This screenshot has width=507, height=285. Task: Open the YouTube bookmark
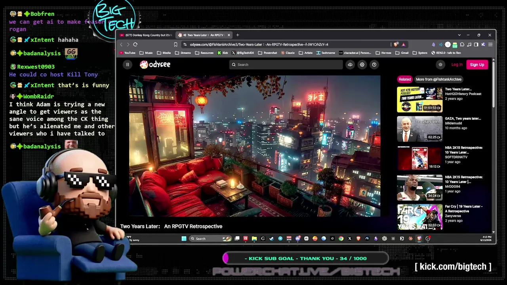tap(128, 53)
